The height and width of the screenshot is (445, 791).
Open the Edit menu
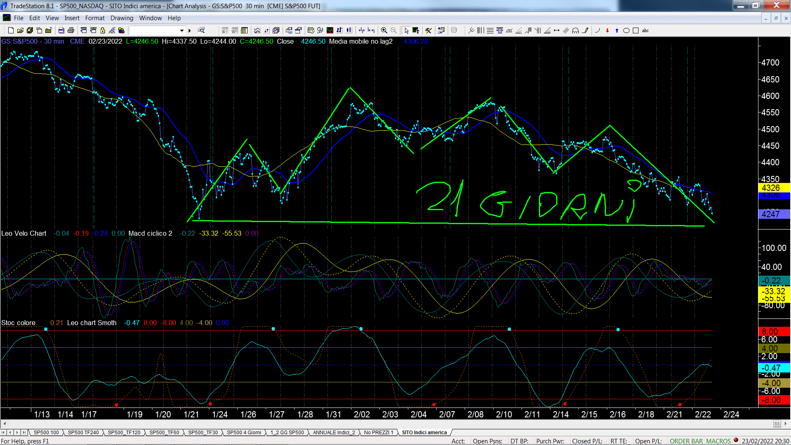35,18
